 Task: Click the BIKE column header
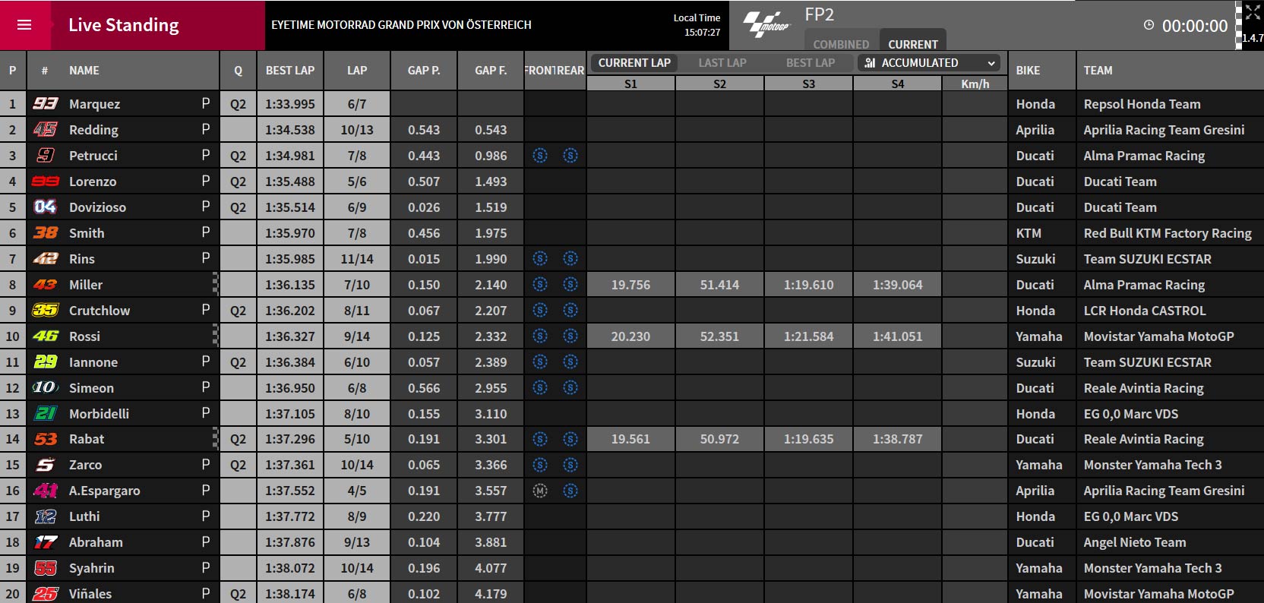1042,71
